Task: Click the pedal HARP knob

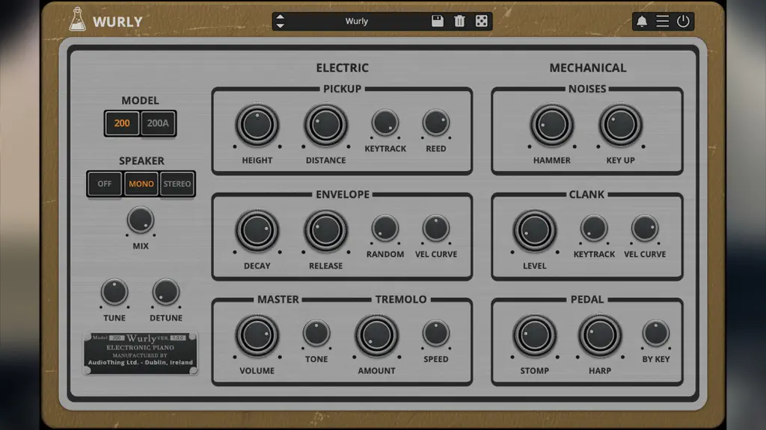Action: (600, 335)
